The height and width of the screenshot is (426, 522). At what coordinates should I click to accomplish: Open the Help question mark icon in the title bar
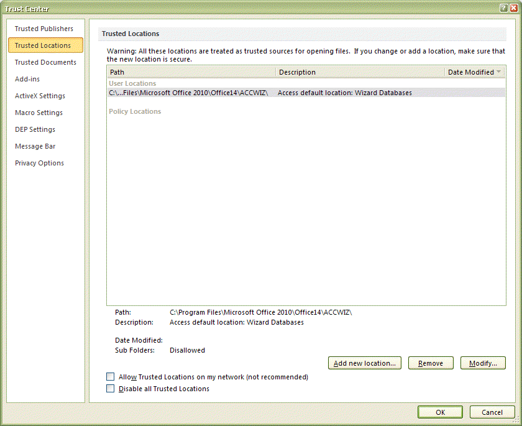tap(504, 8)
